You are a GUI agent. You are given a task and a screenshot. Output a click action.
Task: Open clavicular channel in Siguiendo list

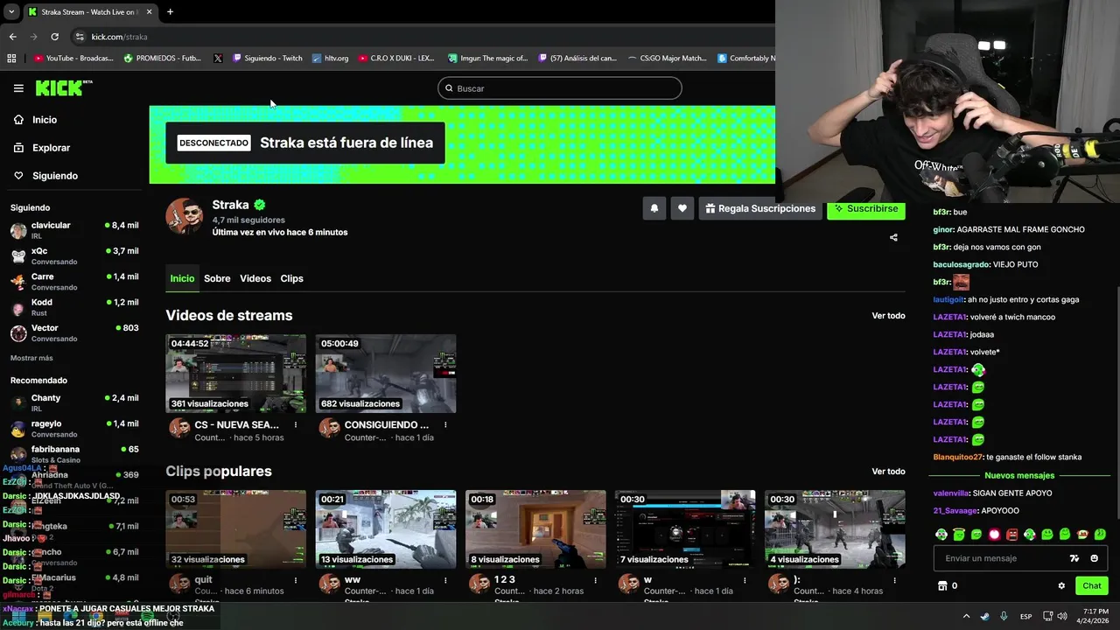(74, 231)
